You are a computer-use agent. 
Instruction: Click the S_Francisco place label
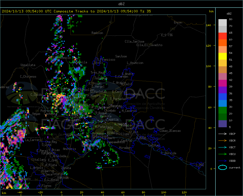tap(106, 60)
